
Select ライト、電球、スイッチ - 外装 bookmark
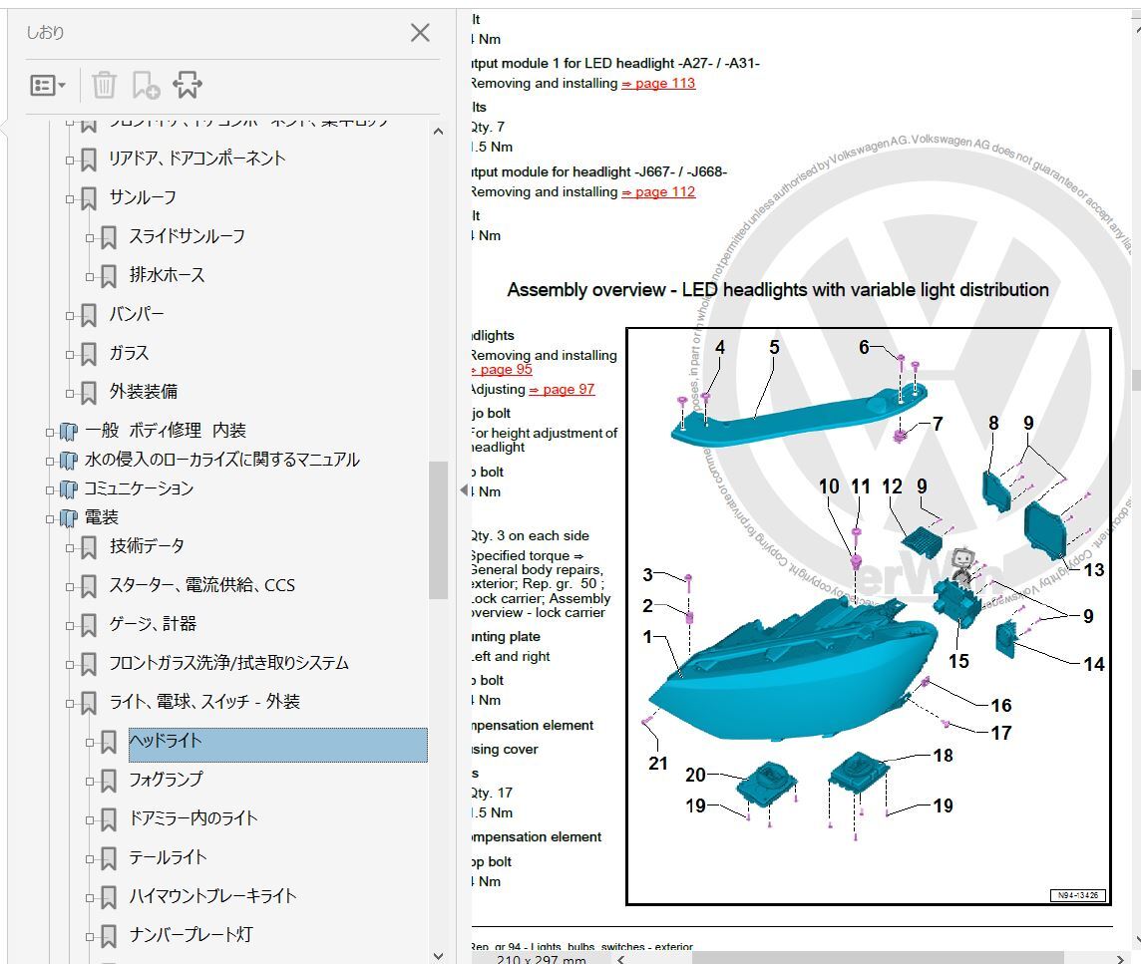point(203,702)
